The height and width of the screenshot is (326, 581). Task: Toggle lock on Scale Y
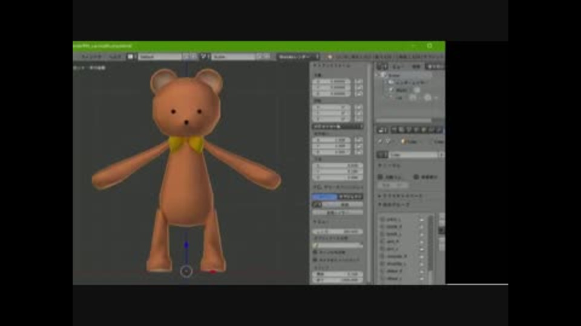point(358,146)
